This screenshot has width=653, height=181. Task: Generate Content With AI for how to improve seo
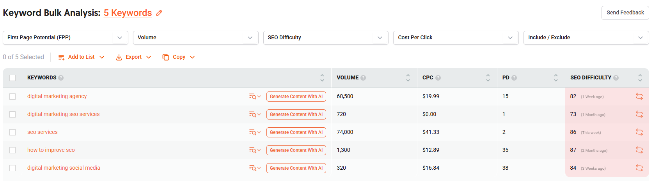(x=296, y=150)
